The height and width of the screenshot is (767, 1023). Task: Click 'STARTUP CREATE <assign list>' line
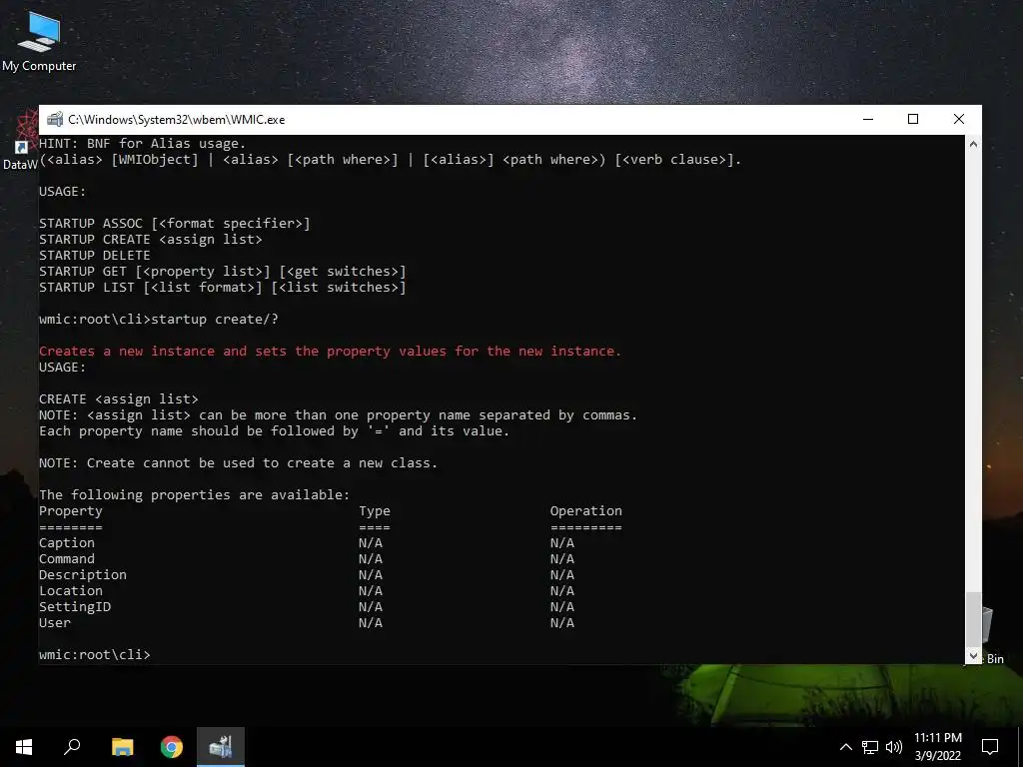150,240
